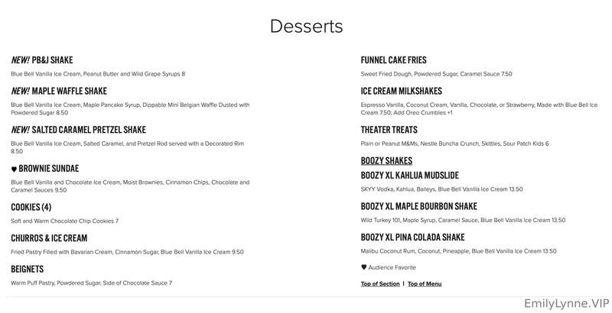This screenshot has width=612, height=313.
Task: Click the PB&J Shake item title
Action: [x=42, y=60]
